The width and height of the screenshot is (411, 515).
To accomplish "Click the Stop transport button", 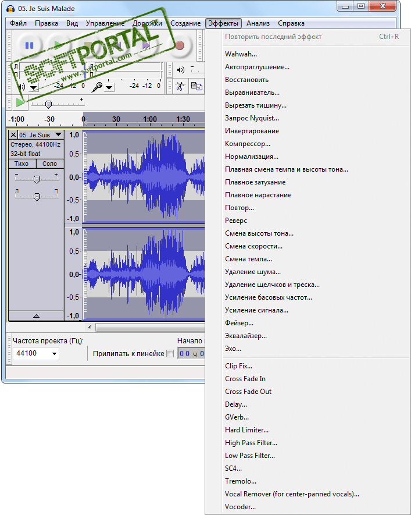I will (x=88, y=45).
